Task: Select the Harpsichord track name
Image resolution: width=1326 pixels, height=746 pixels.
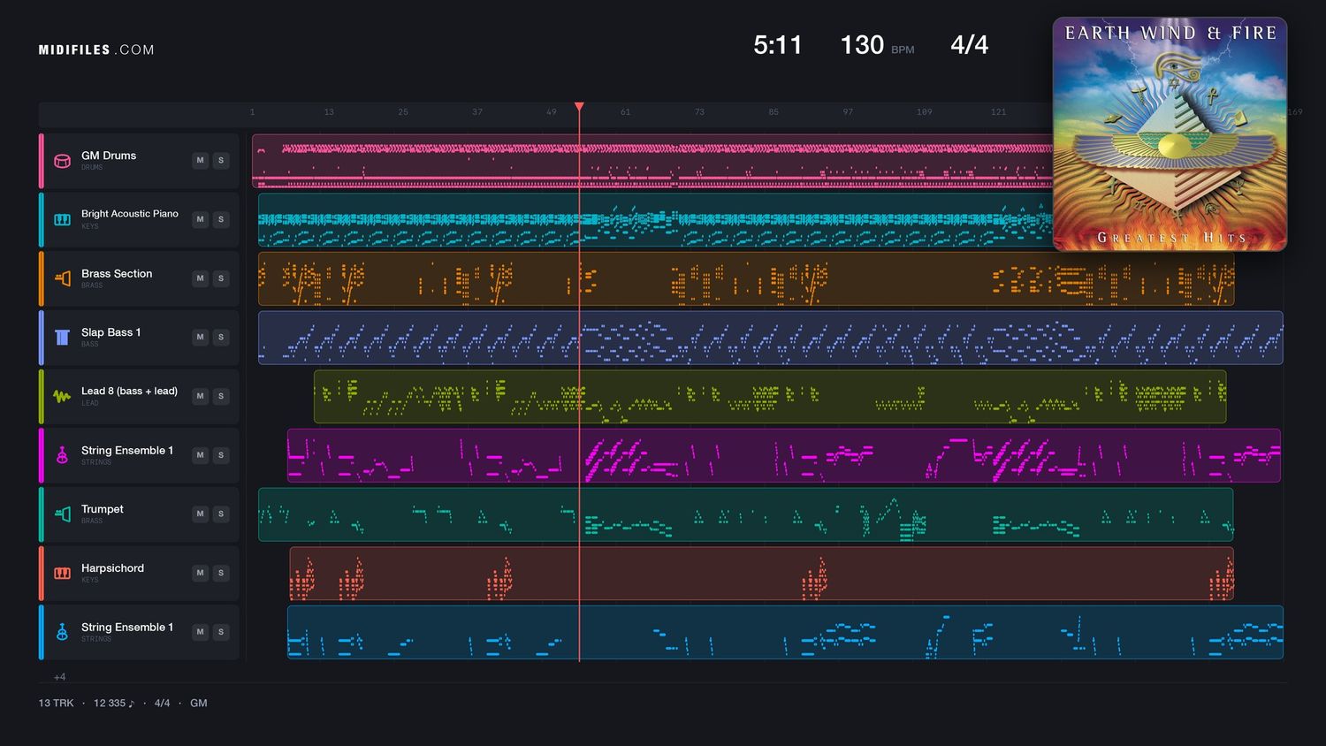Action: 112,568
